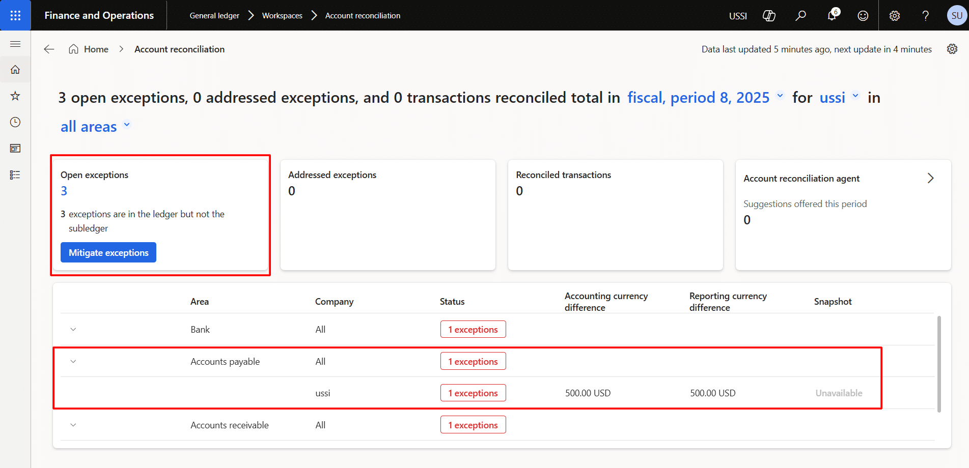Open the help question mark icon
The height and width of the screenshot is (468, 969).
pos(925,16)
